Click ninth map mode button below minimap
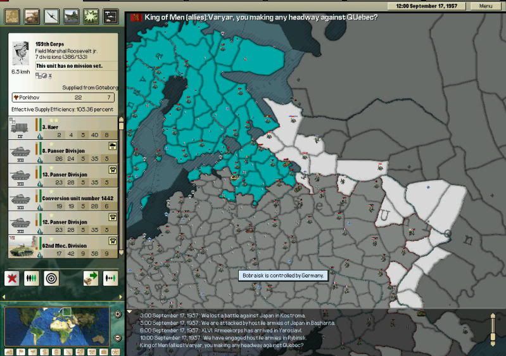Screen dimensions: 506x356 click(x=104, y=352)
